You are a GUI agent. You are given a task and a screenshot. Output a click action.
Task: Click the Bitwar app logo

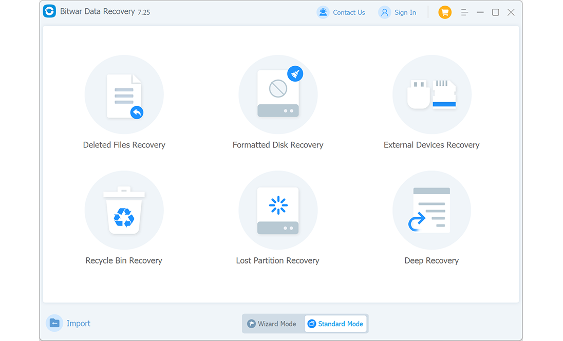point(49,11)
